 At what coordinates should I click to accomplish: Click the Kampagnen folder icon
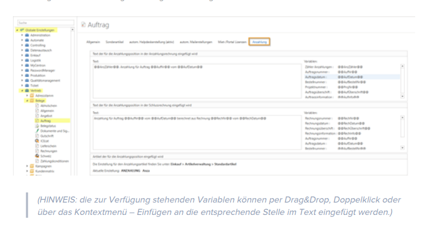click(31, 166)
